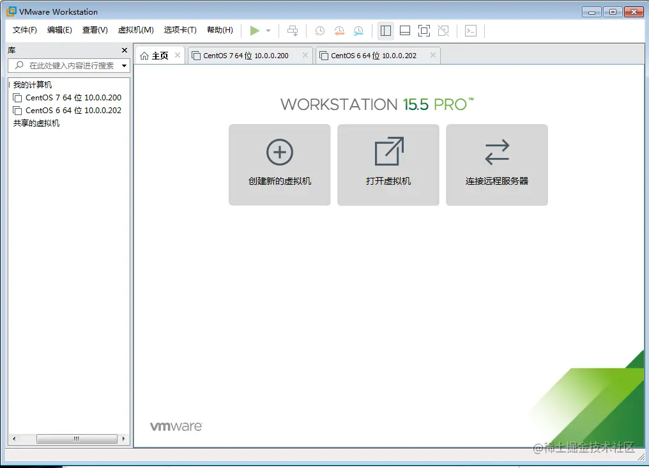
Task: Click the 创建新的虚拟机 button
Action: 280,165
